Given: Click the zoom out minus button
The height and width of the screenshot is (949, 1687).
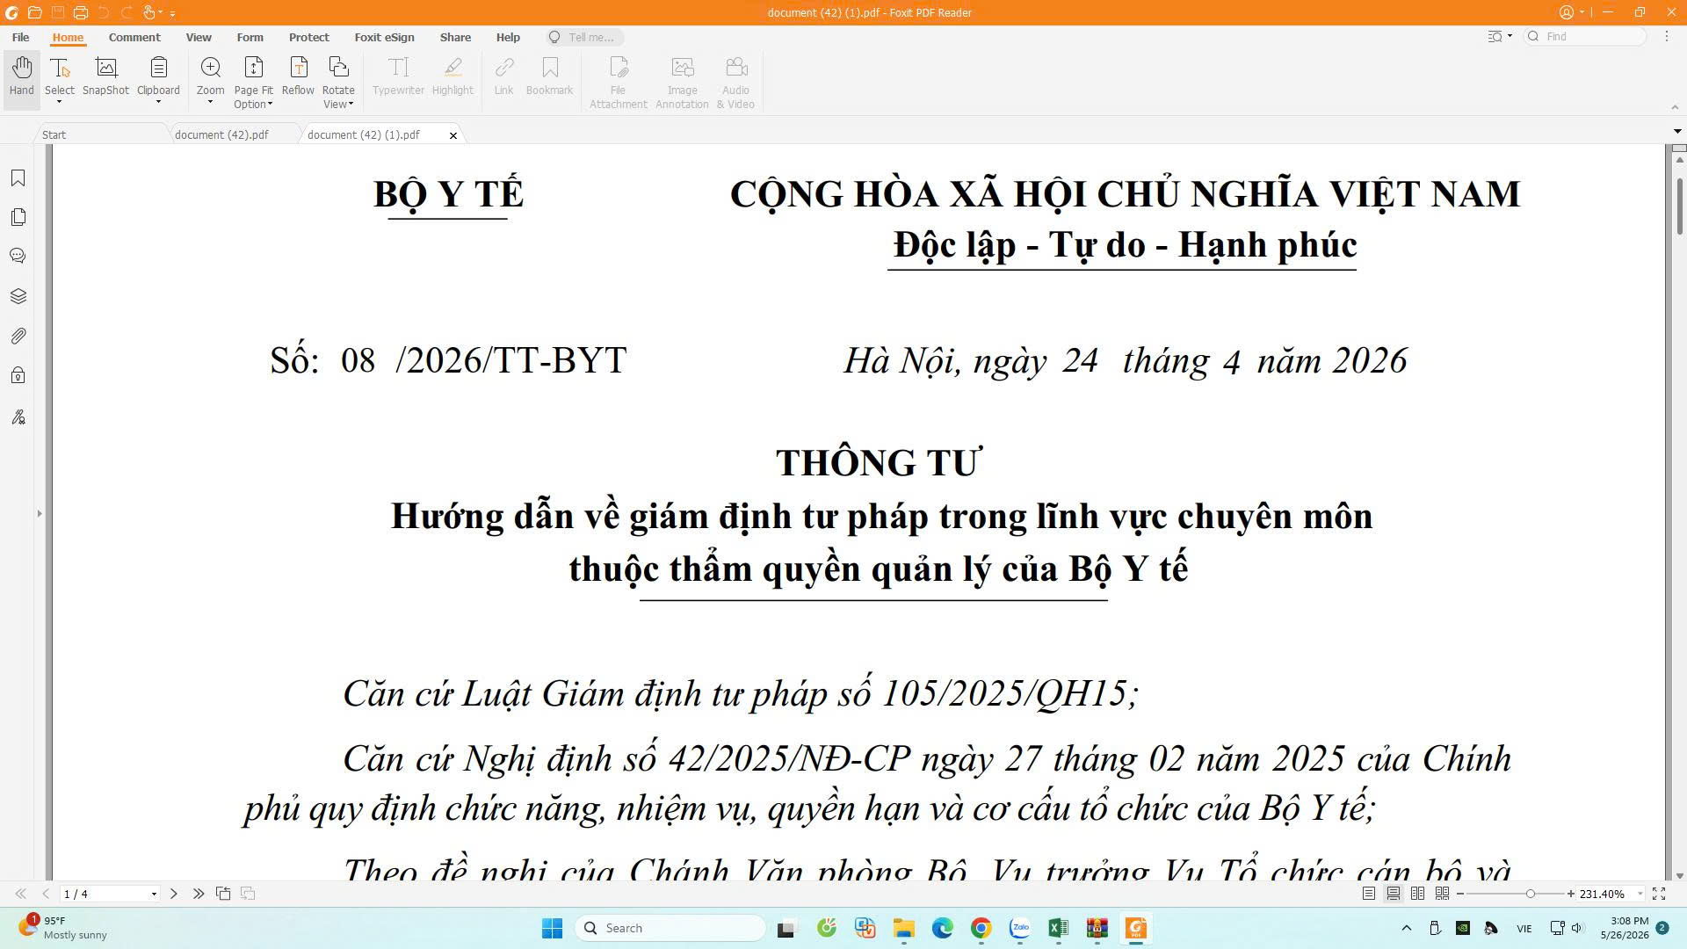Looking at the screenshot, I should 1460,894.
